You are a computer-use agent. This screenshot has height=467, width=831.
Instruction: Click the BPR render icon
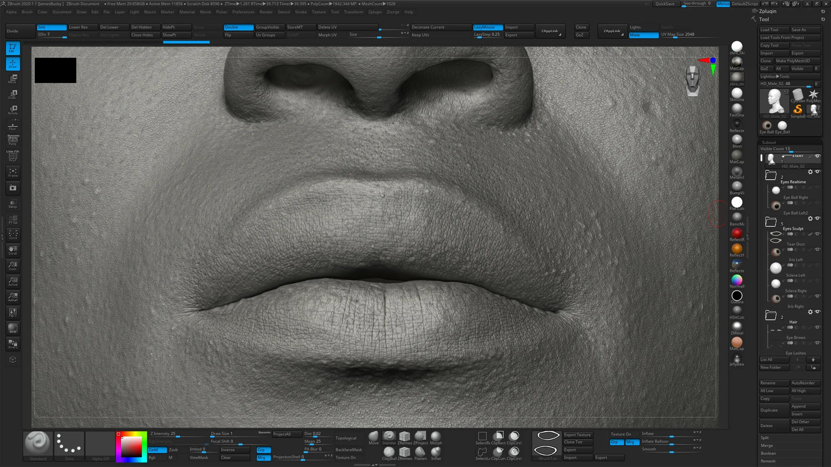pos(13,328)
